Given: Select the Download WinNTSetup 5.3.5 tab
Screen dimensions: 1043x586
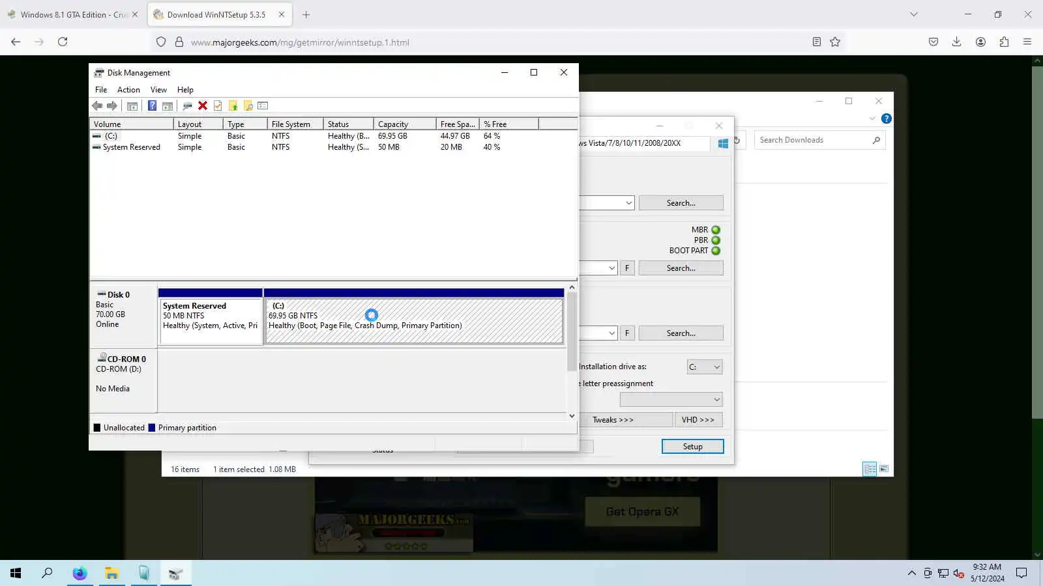Looking at the screenshot, I should [220, 14].
